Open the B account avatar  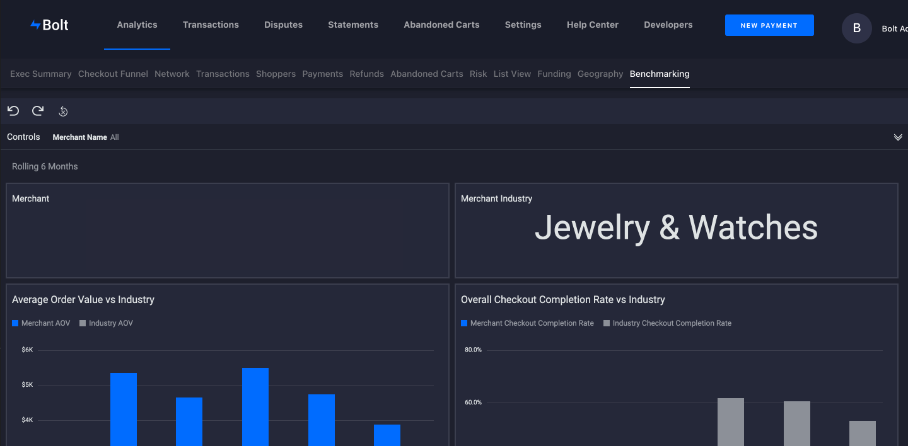point(856,28)
